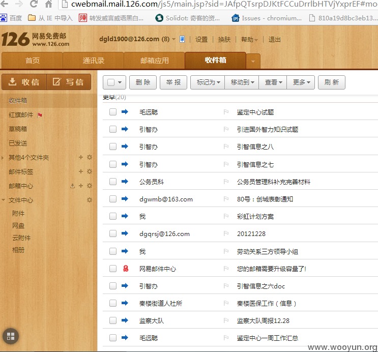Open the 百度 bookmark

pos(11,18)
